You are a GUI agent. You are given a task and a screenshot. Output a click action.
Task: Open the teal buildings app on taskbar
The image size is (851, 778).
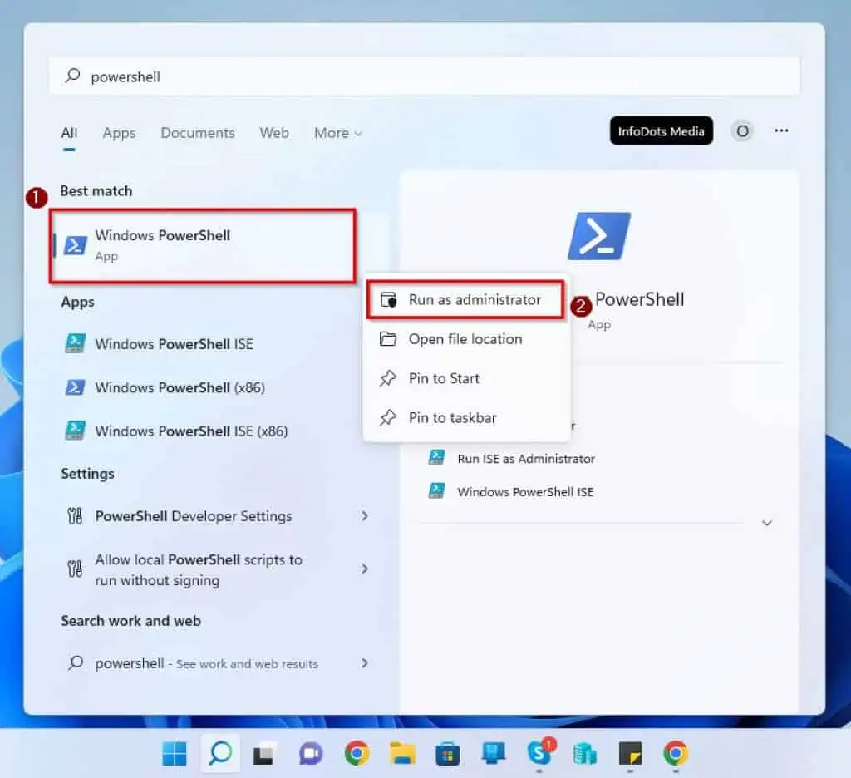(x=584, y=754)
